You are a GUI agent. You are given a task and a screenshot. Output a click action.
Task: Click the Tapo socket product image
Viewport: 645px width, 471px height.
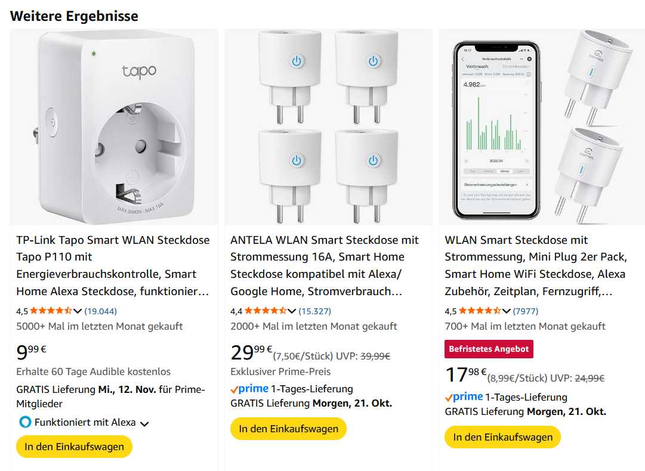pos(113,126)
